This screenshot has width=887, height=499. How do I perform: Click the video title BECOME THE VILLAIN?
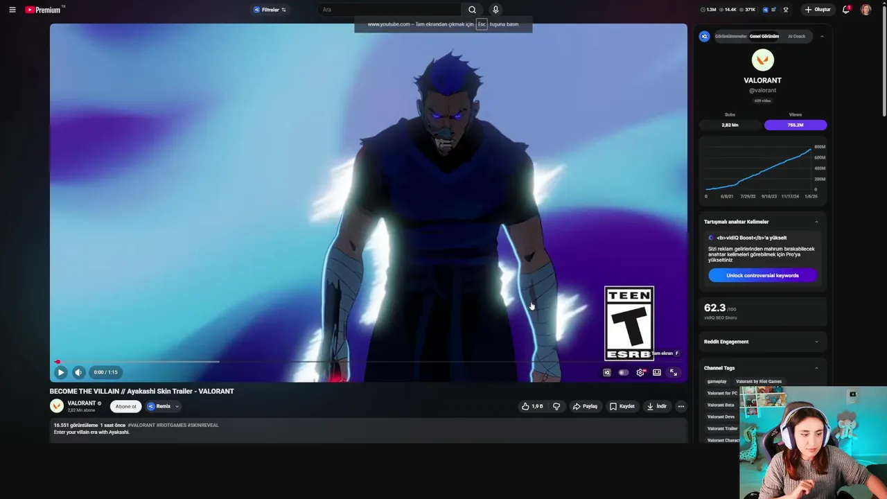pos(141,391)
